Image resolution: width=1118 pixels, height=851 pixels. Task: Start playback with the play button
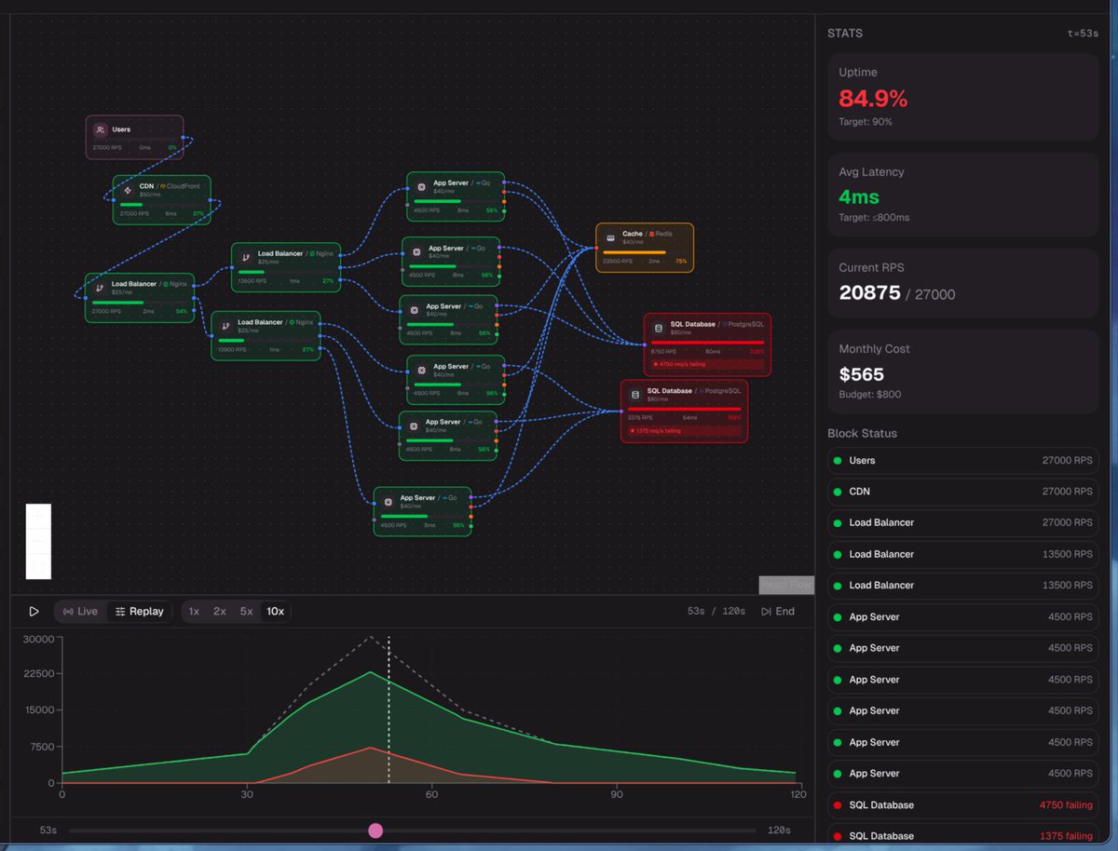click(x=34, y=612)
